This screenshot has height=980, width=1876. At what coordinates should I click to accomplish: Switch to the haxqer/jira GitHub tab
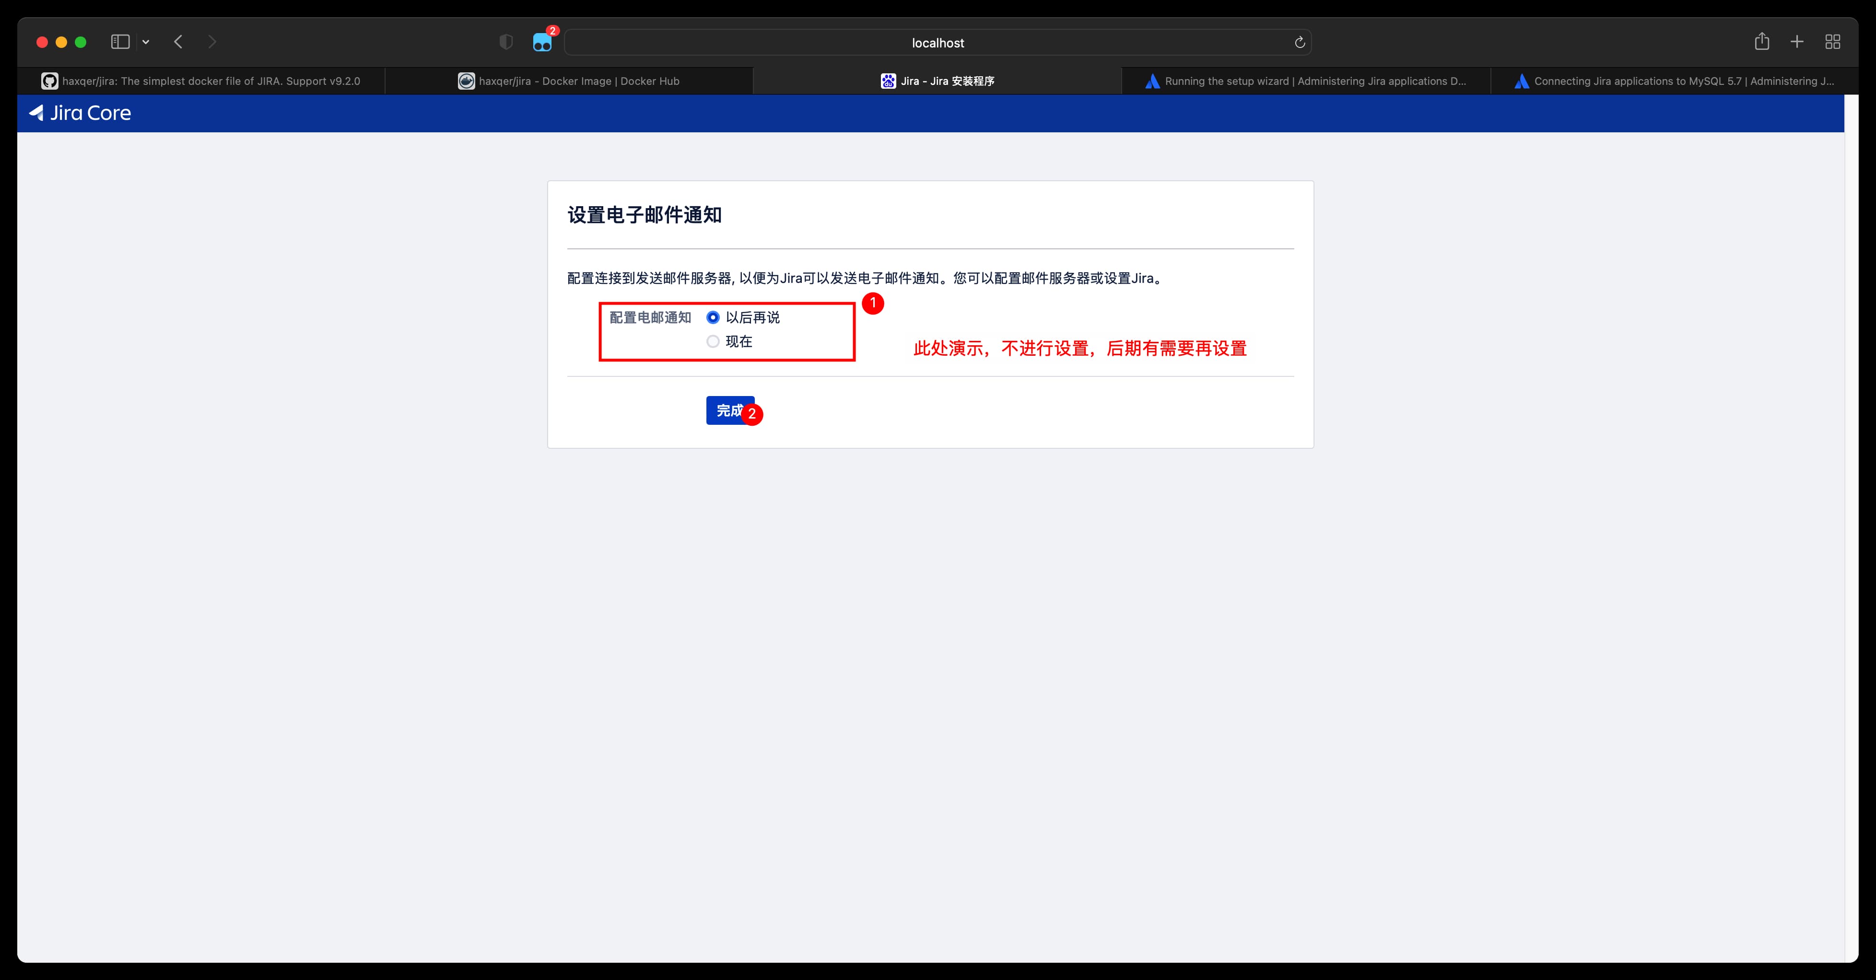pos(201,81)
